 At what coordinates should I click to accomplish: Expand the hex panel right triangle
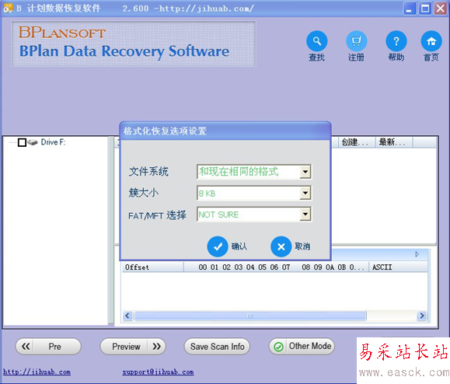tap(417, 254)
